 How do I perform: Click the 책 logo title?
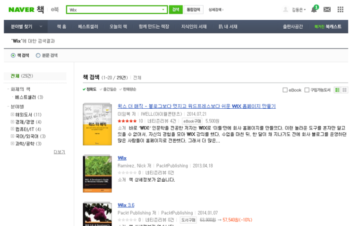pyautogui.click(x=40, y=9)
